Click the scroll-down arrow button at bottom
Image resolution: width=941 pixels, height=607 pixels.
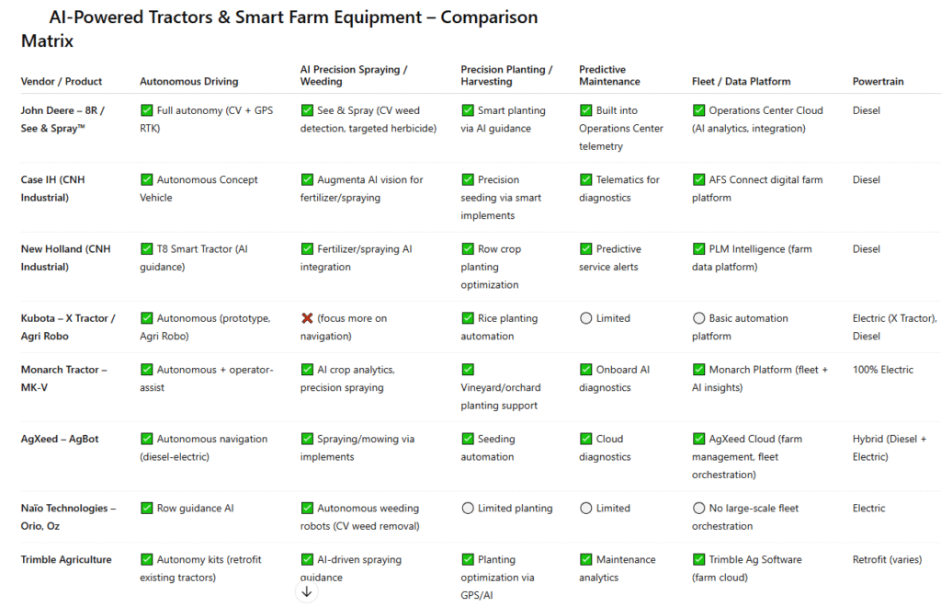pyautogui.click(x=307, y=591)
